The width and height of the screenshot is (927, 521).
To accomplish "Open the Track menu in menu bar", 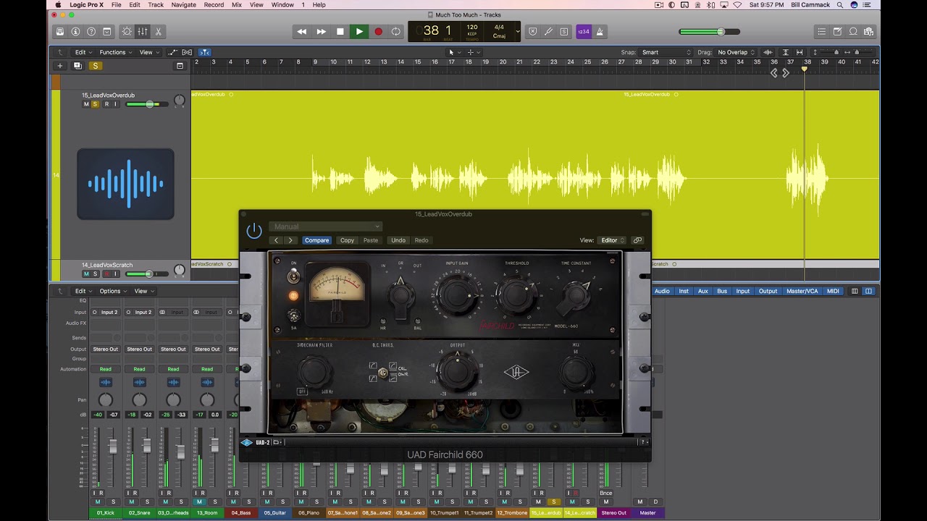I will tap(156, 5).
